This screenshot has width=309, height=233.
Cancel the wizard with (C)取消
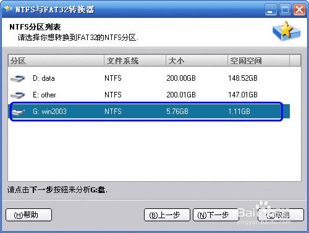click(281, 215)
